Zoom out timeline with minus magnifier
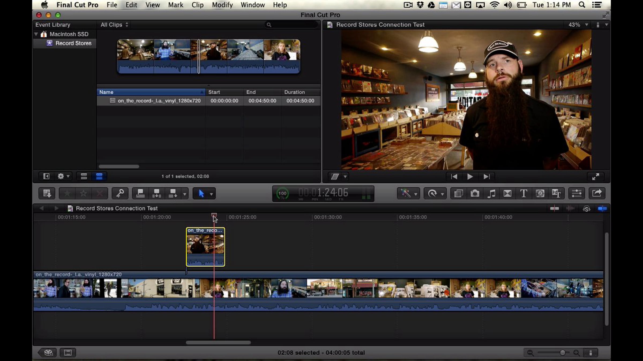The width and height of the screenshot is (643, 361). coord(530,353)
